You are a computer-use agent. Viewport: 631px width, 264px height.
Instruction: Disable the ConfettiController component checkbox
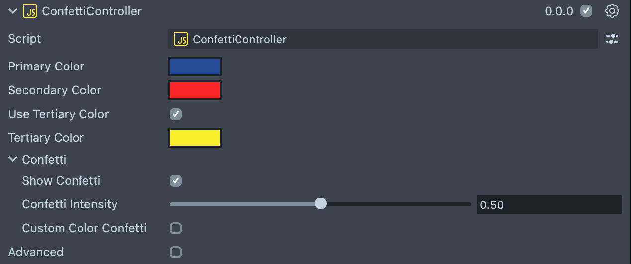click(586, 11)
